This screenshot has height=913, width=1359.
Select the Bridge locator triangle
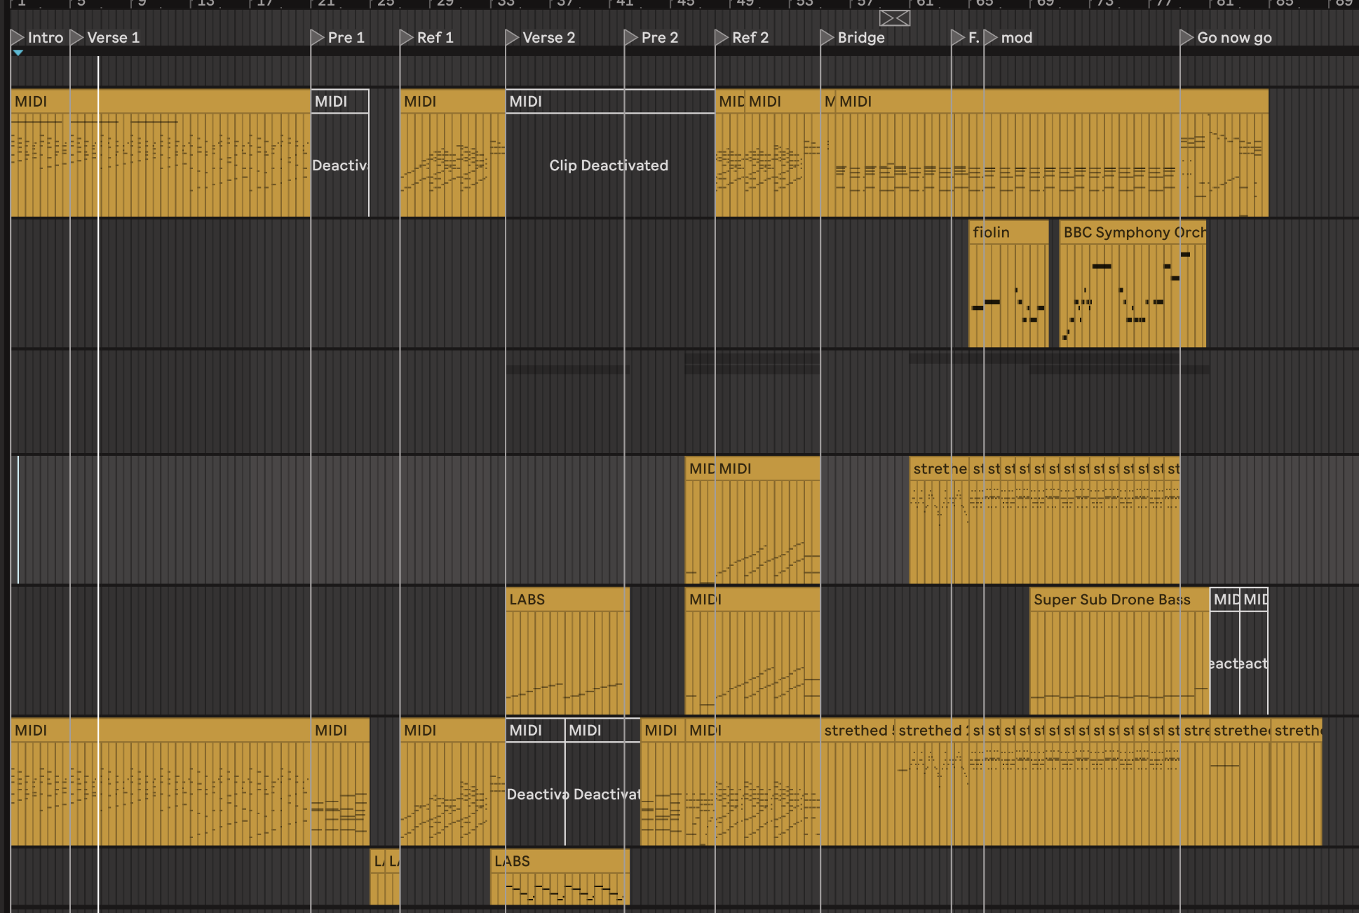(x=827, y=37)
